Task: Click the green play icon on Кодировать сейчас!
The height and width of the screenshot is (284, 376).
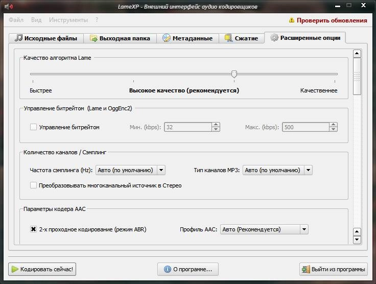Action: click(15, 269)
